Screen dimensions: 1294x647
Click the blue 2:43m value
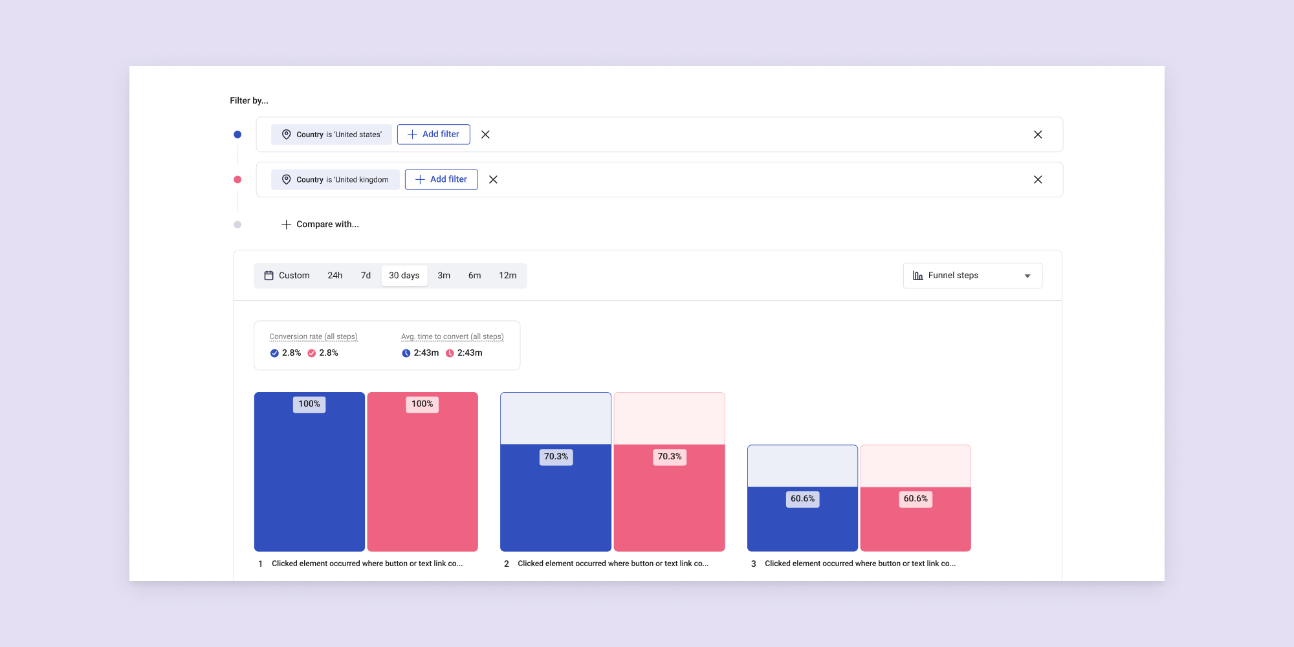pos(426,353)
